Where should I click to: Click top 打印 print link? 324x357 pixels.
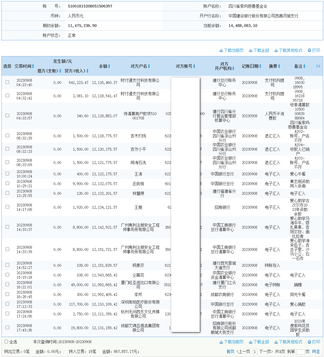coord(314,50)
